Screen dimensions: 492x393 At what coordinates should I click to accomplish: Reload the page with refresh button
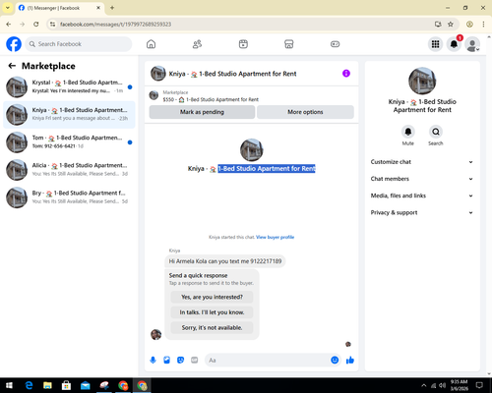click(36, 25)
